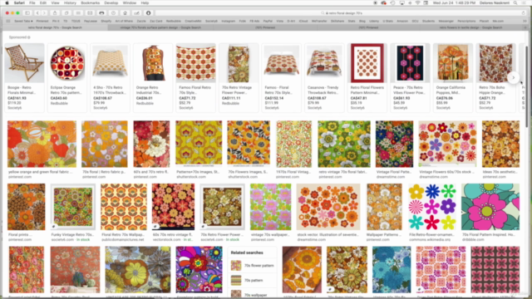
Task: Open 'File:Retro-flower-ornament' Wikimedia image
Action: [x=431, y=207]
